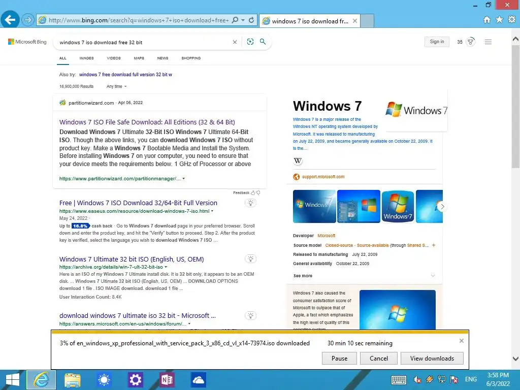Expand Source model row plus sign
This screenshot has height=390, width=520.
[x=434, y=245]
